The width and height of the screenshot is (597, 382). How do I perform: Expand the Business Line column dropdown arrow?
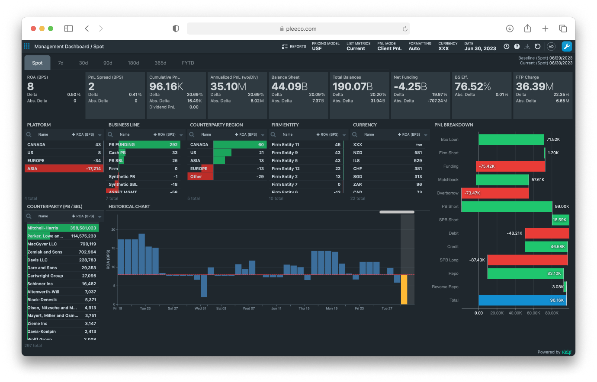click(181, 135)
